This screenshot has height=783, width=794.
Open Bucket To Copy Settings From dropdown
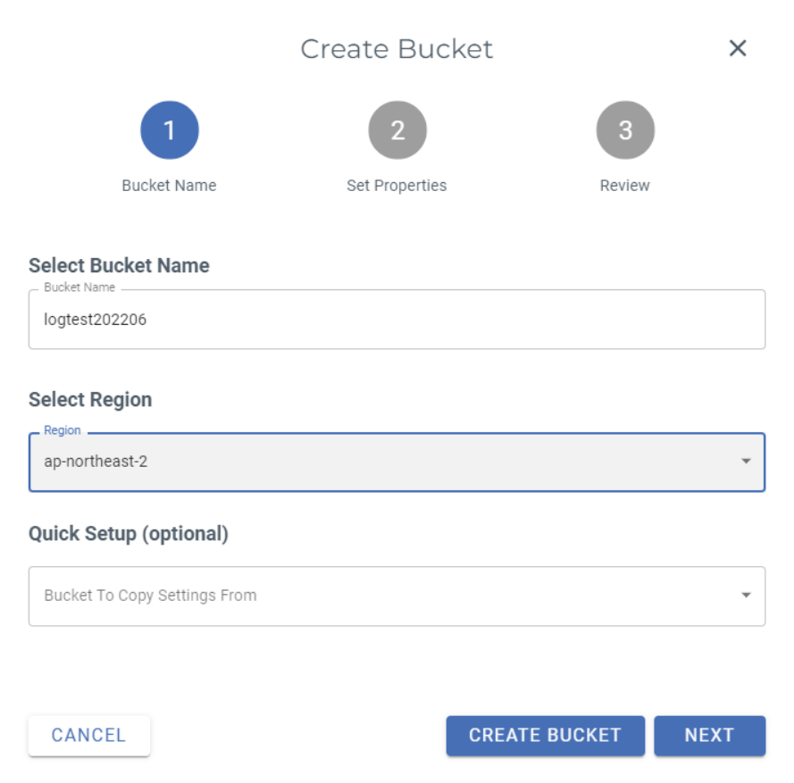pyautogui.click(x=384, y=596)
